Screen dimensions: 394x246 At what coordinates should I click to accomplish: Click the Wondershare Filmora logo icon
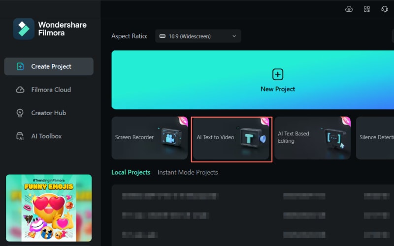tap(24, 29)
